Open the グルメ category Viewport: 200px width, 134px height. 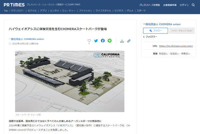[130, 11]
